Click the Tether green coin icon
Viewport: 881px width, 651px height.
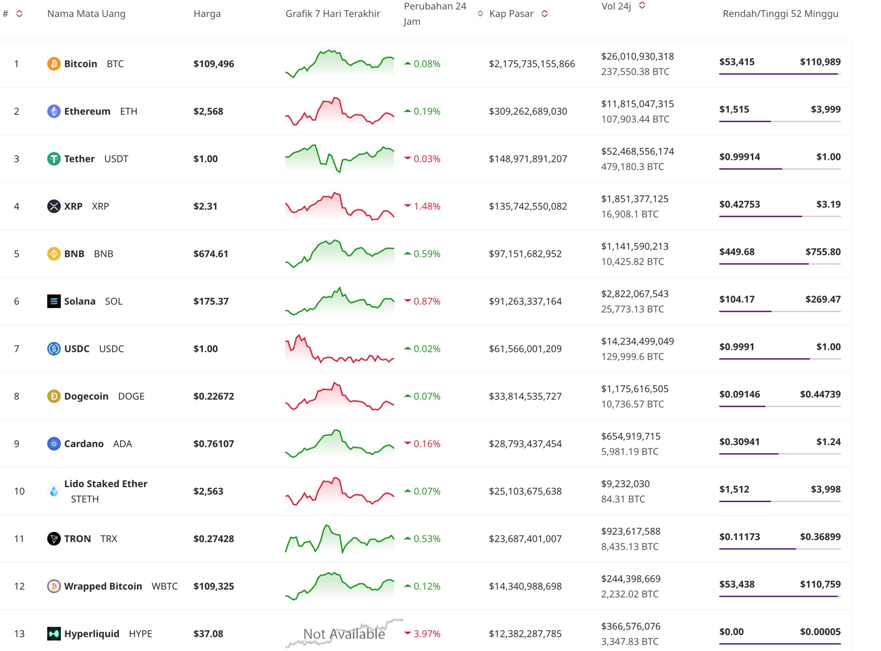pyautogui.click(x=53, y=159)
